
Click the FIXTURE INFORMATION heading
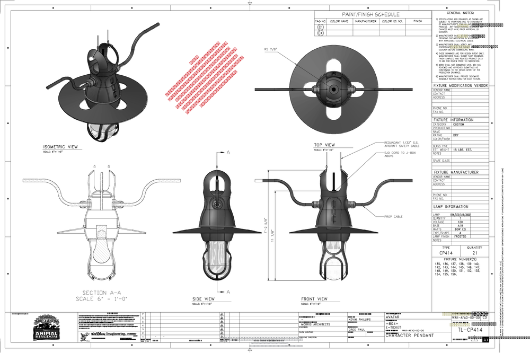click(453, 120)
